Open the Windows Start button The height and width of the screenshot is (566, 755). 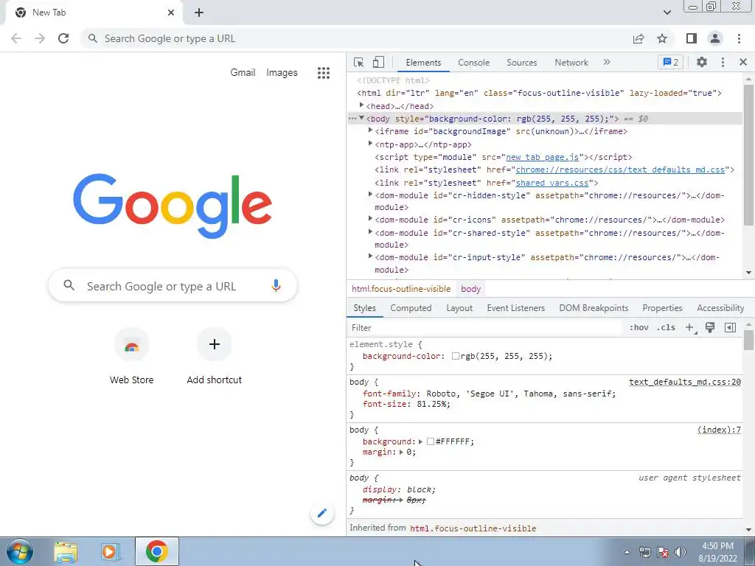pyautogui.click(x=20, y=551)
